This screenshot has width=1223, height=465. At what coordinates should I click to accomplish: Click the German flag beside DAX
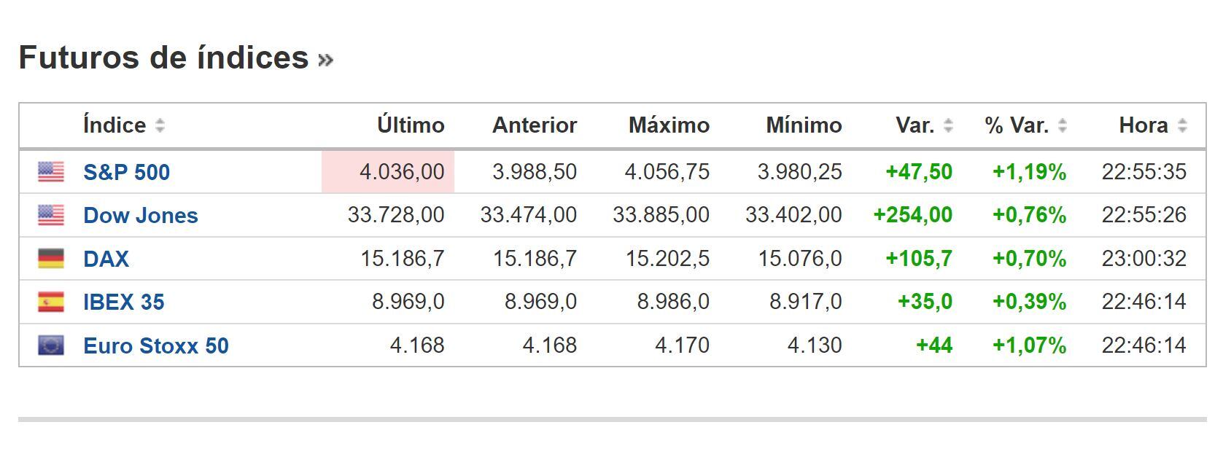click(x=50, y=258)
